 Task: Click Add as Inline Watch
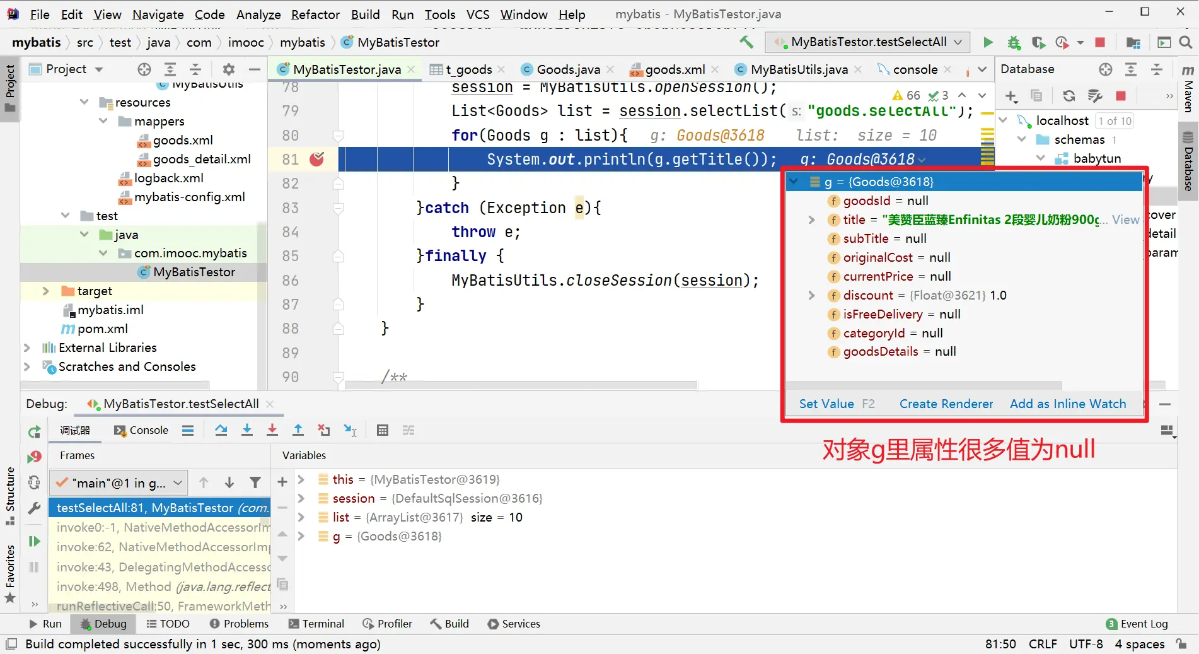point(1067,404)
